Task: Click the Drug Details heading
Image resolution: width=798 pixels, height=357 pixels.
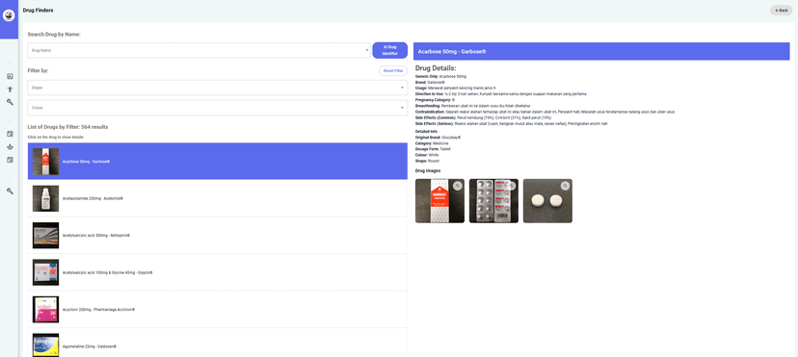Action: click(436, 68)
